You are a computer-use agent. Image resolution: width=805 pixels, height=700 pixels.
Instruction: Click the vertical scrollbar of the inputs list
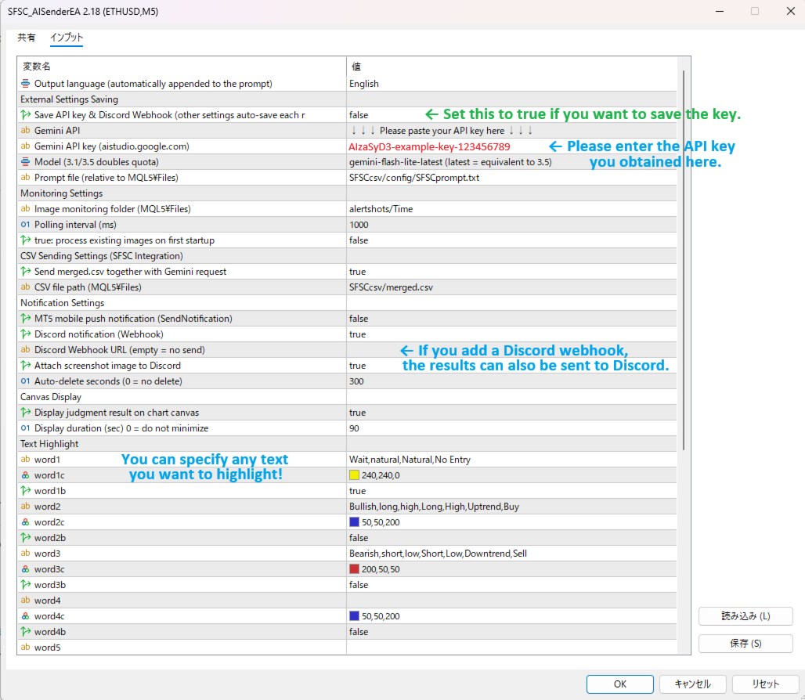point(684,261)
